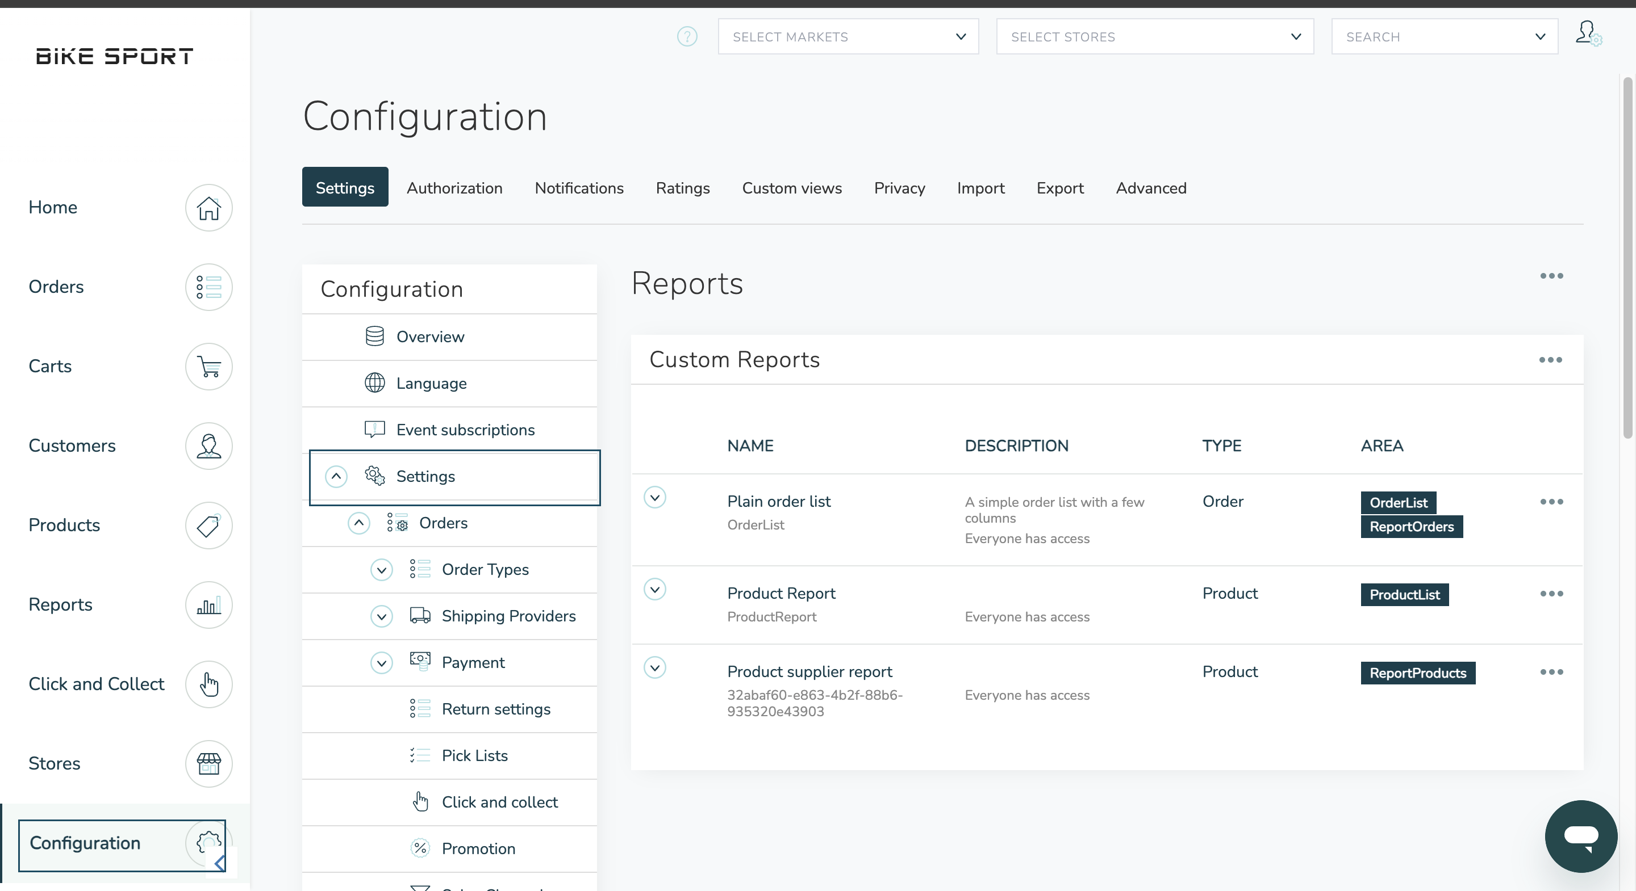Click the Products tag icon
The width and height of the screenshot is (1636, 891).
pyautogui.click(x=208, y=526)
